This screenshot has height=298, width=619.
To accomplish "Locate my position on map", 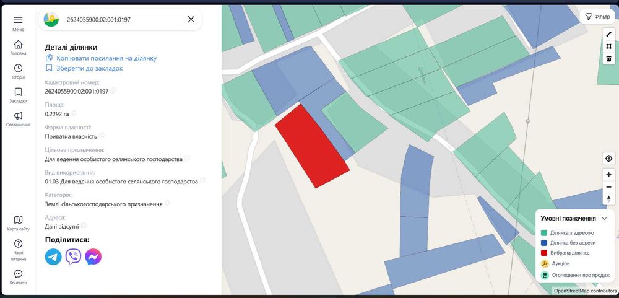I will tap(608, 159).
